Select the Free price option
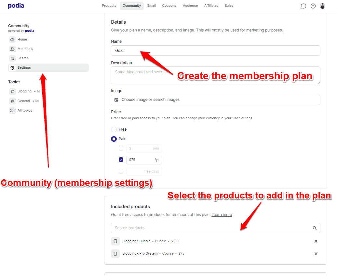This screenshot has width=337, height=276. 114,129
